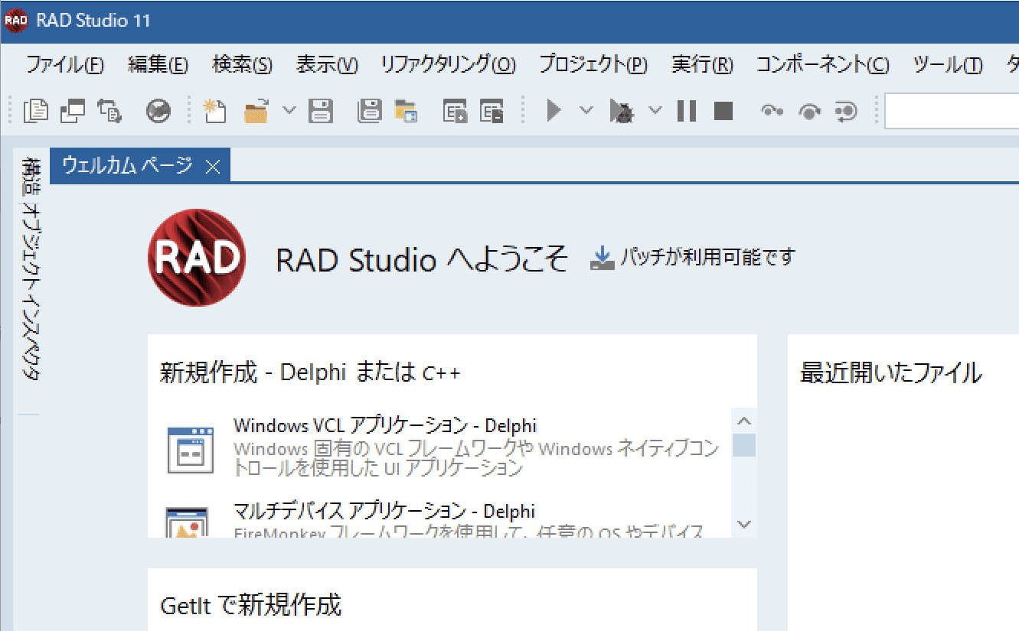
Task: Open the 実行(R) menu
Action: tap(702, 65)
